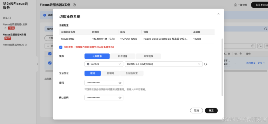Open Flexus应用服务器L实例 in the sidebar

point(15,25)
